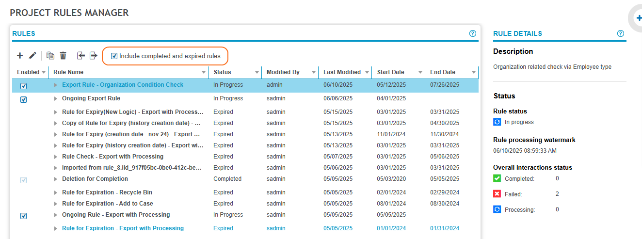Expand the Rule Check - Export with Processing row
The height and width of the screenshot is (239, 642).
[56, 157]
